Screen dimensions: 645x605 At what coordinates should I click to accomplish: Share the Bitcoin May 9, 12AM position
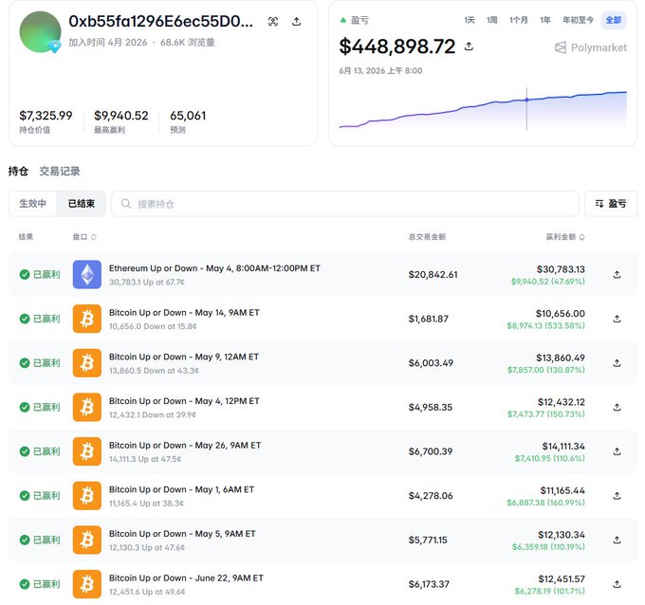click(x=617, y=363)
